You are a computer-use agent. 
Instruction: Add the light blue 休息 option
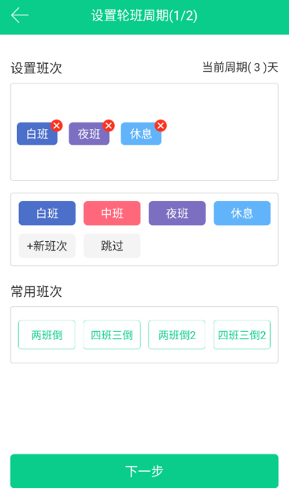[242, 213]
